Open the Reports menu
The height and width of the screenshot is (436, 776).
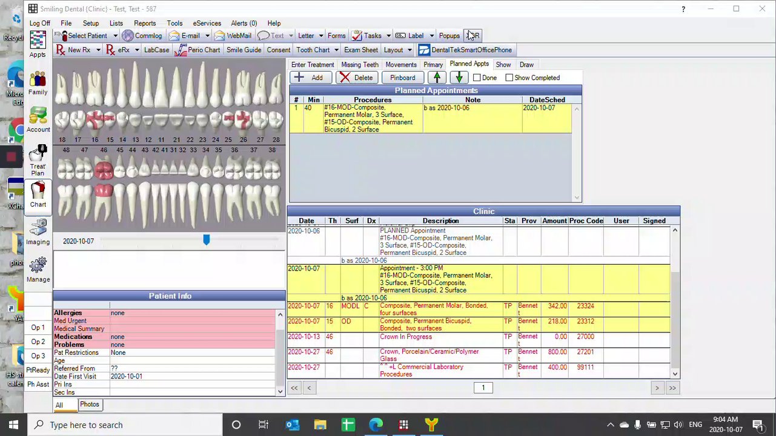coord(145,23)
